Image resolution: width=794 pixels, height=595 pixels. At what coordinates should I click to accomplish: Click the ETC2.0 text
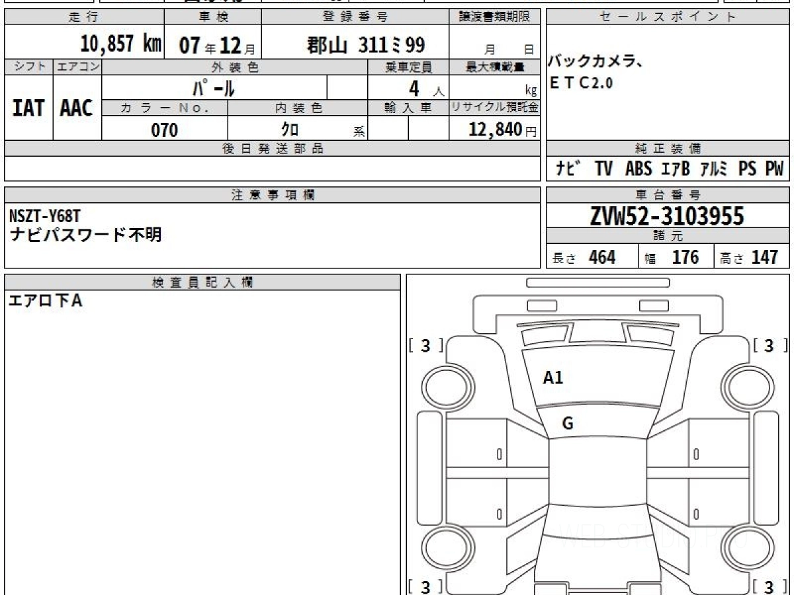click(x=582, y=83)
